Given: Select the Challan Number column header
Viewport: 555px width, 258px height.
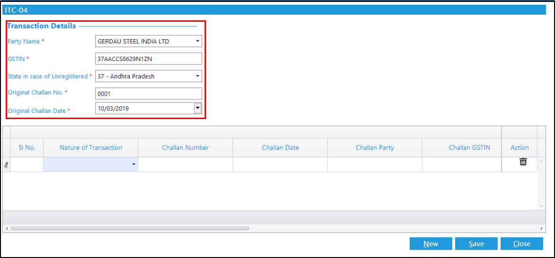Looking at the screenshot, I should (x=186, y=147).
